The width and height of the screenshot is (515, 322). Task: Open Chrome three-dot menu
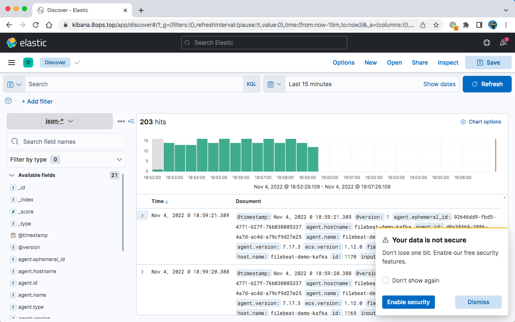[506, 25]
